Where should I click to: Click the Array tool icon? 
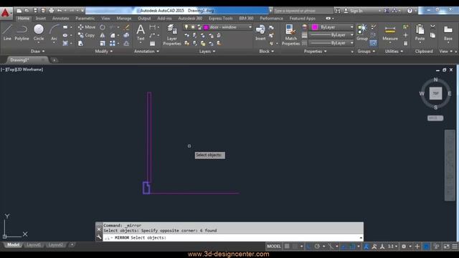(113, 43)
